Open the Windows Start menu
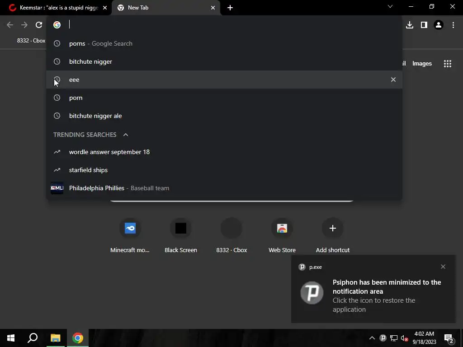 (11, 338)
